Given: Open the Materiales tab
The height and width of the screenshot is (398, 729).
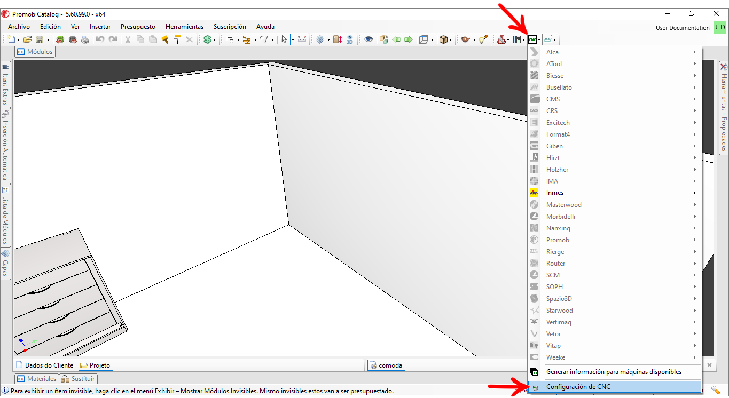Looking at the screenshot, I should 36,379.
